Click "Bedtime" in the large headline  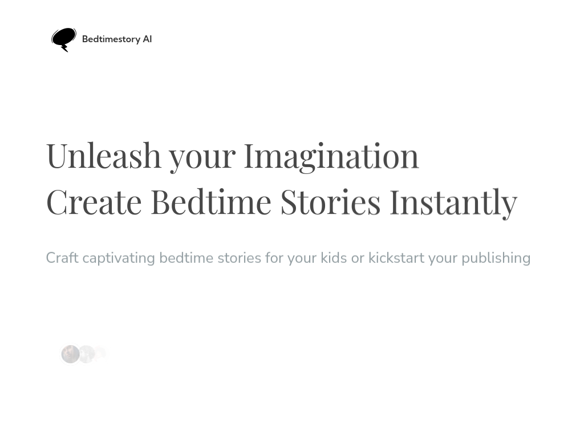(210, 201)
